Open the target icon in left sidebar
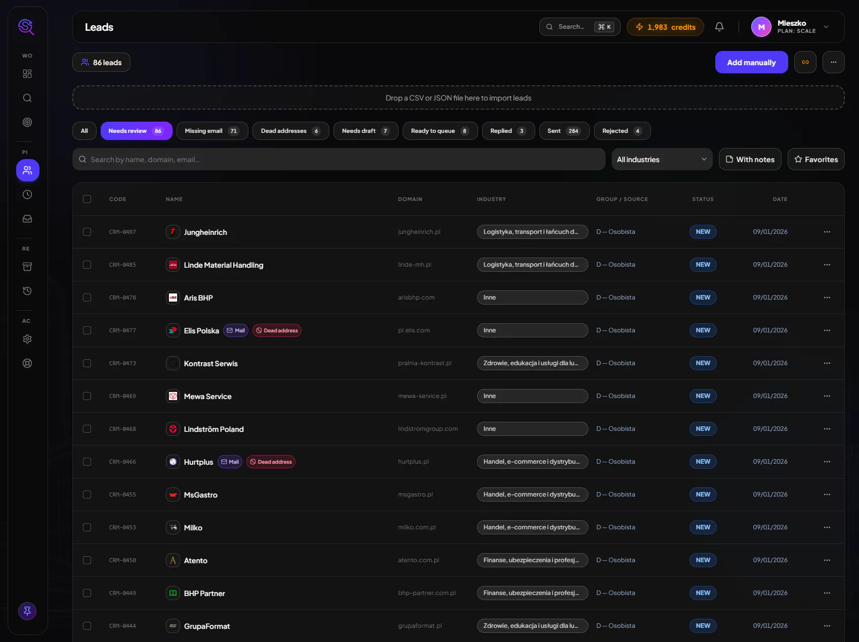Viewport: 859px width, 642px height. 27,122
